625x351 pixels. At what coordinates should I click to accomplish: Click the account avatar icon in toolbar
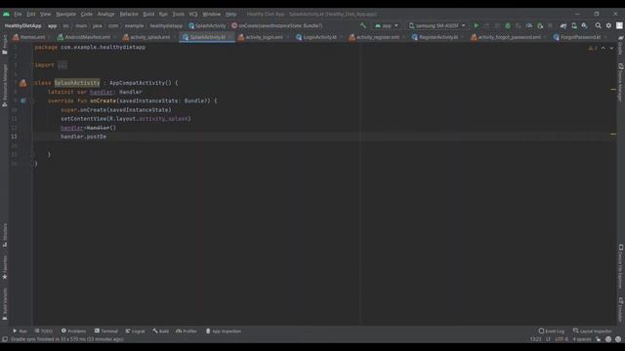click(619, 25)
